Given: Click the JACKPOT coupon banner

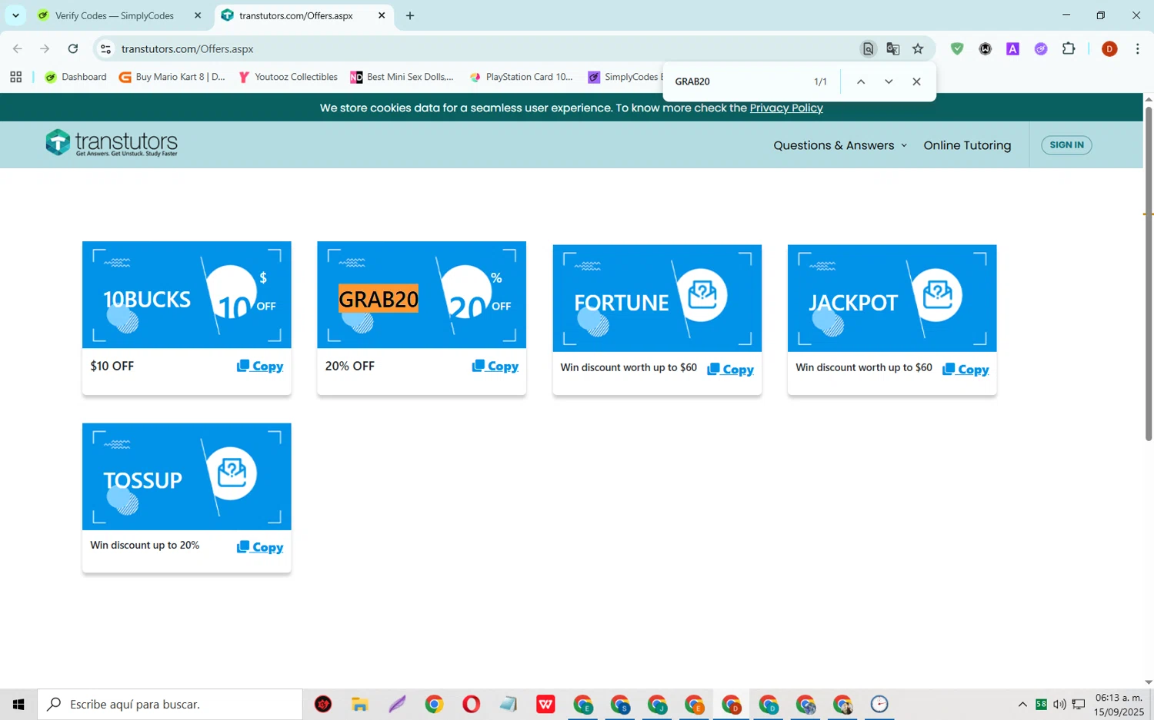Looking at the screenshot, I should [x=892, y=298].
